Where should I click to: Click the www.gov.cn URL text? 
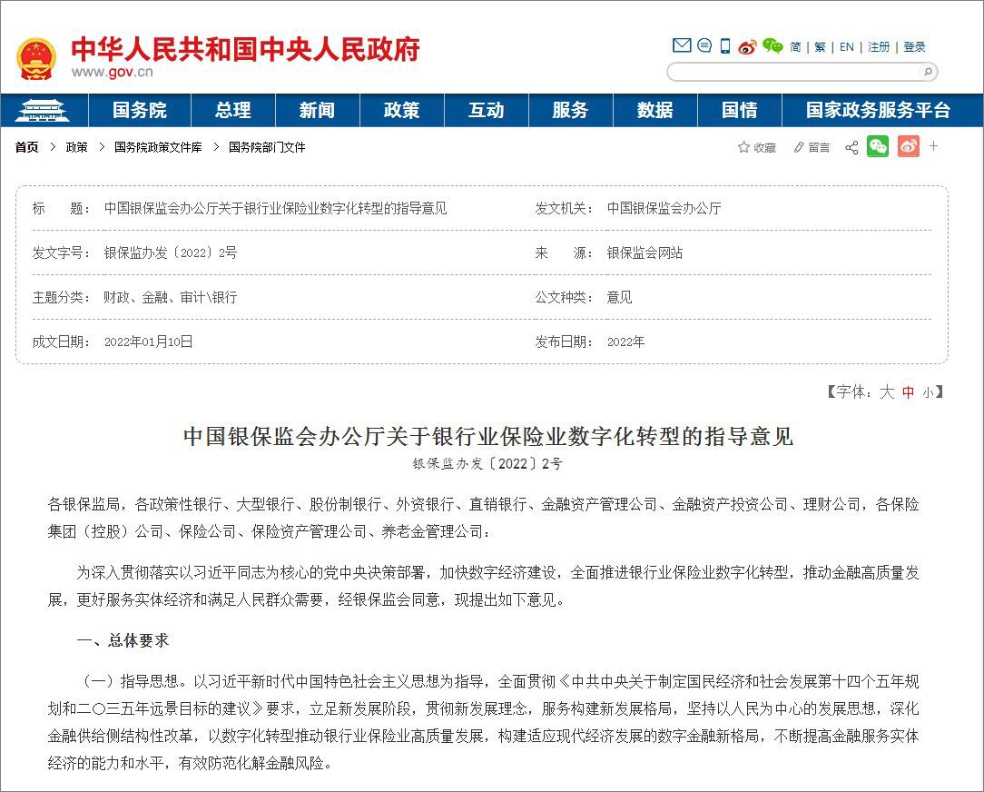click(113, 72)
